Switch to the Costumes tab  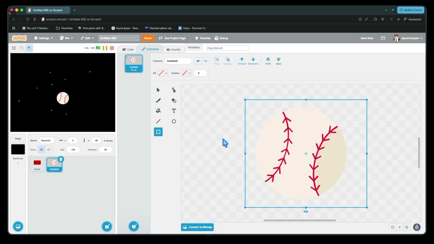(150, 49)
